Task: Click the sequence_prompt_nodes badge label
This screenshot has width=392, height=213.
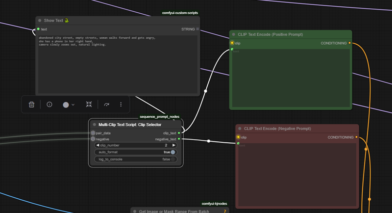Action: 159,117
